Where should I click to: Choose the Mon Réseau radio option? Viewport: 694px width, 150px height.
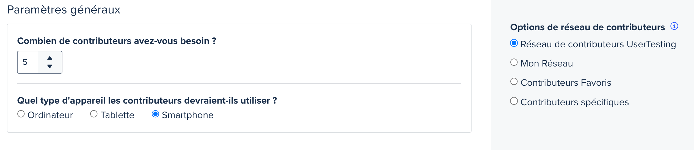[x=514, y=62]
